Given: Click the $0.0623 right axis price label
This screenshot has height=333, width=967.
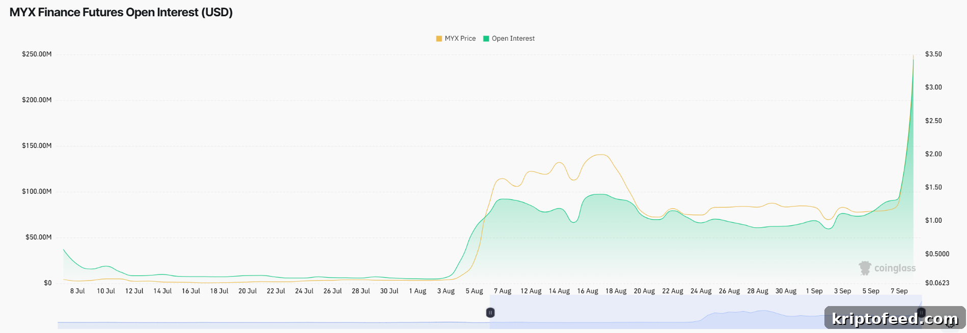Looking at the screenshot, I should pos(937,283).
